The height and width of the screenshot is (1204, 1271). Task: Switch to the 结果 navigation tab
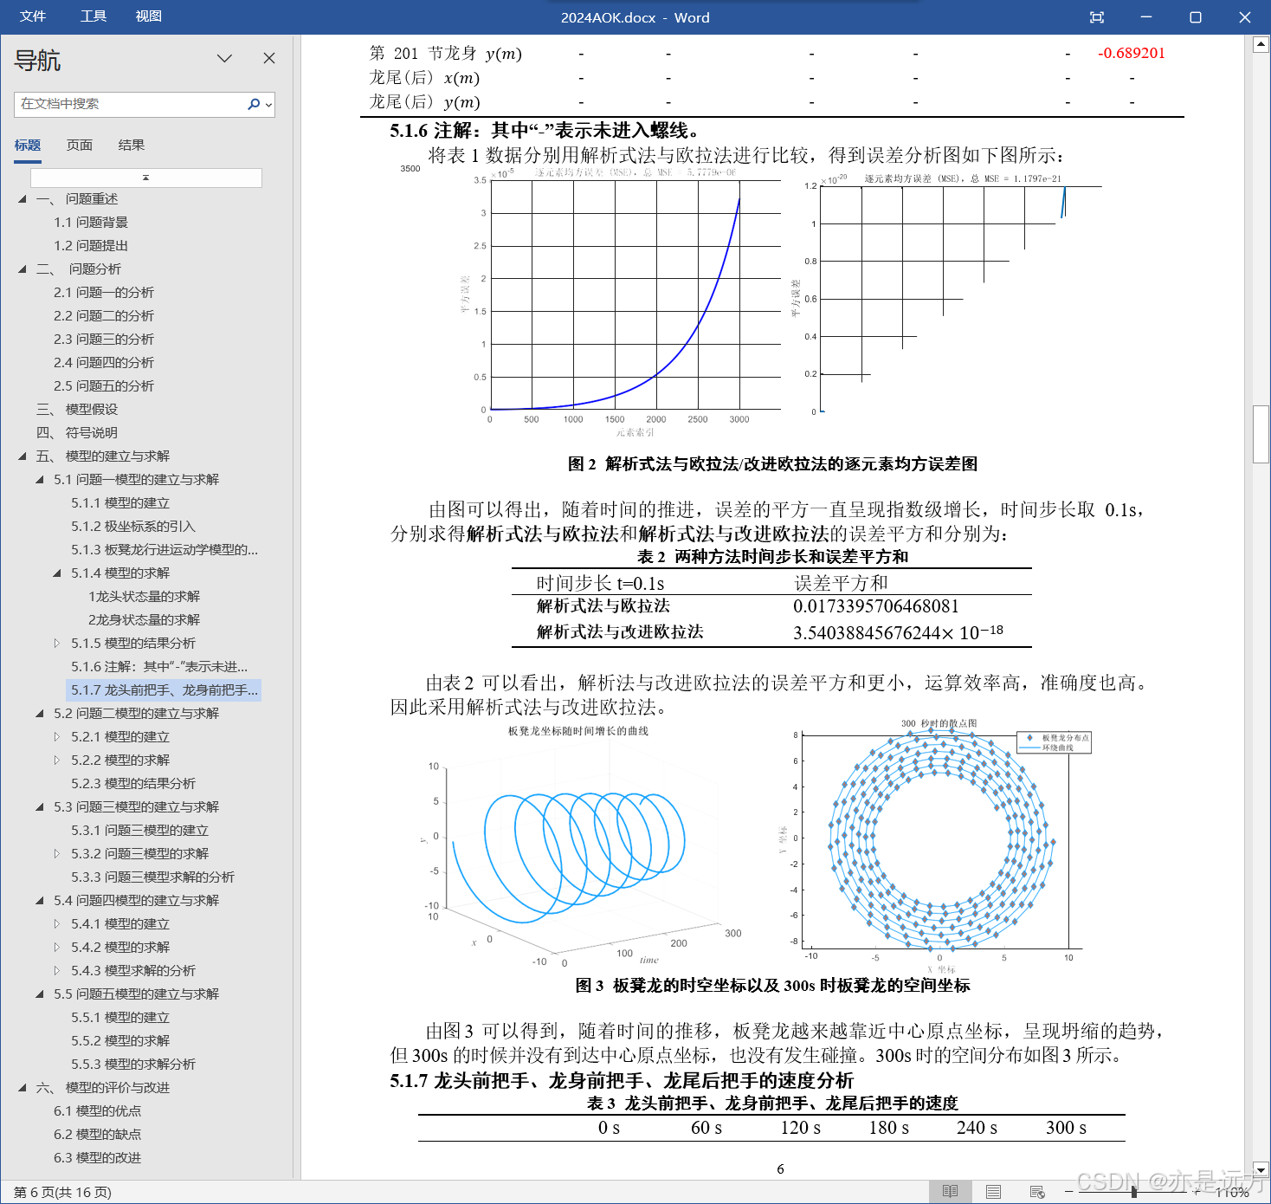132,145
